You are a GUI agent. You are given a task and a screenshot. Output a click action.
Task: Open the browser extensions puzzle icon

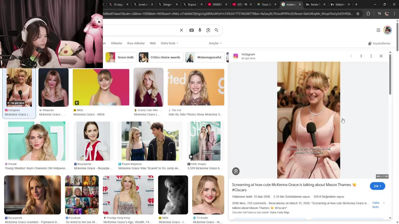[368, 14]
